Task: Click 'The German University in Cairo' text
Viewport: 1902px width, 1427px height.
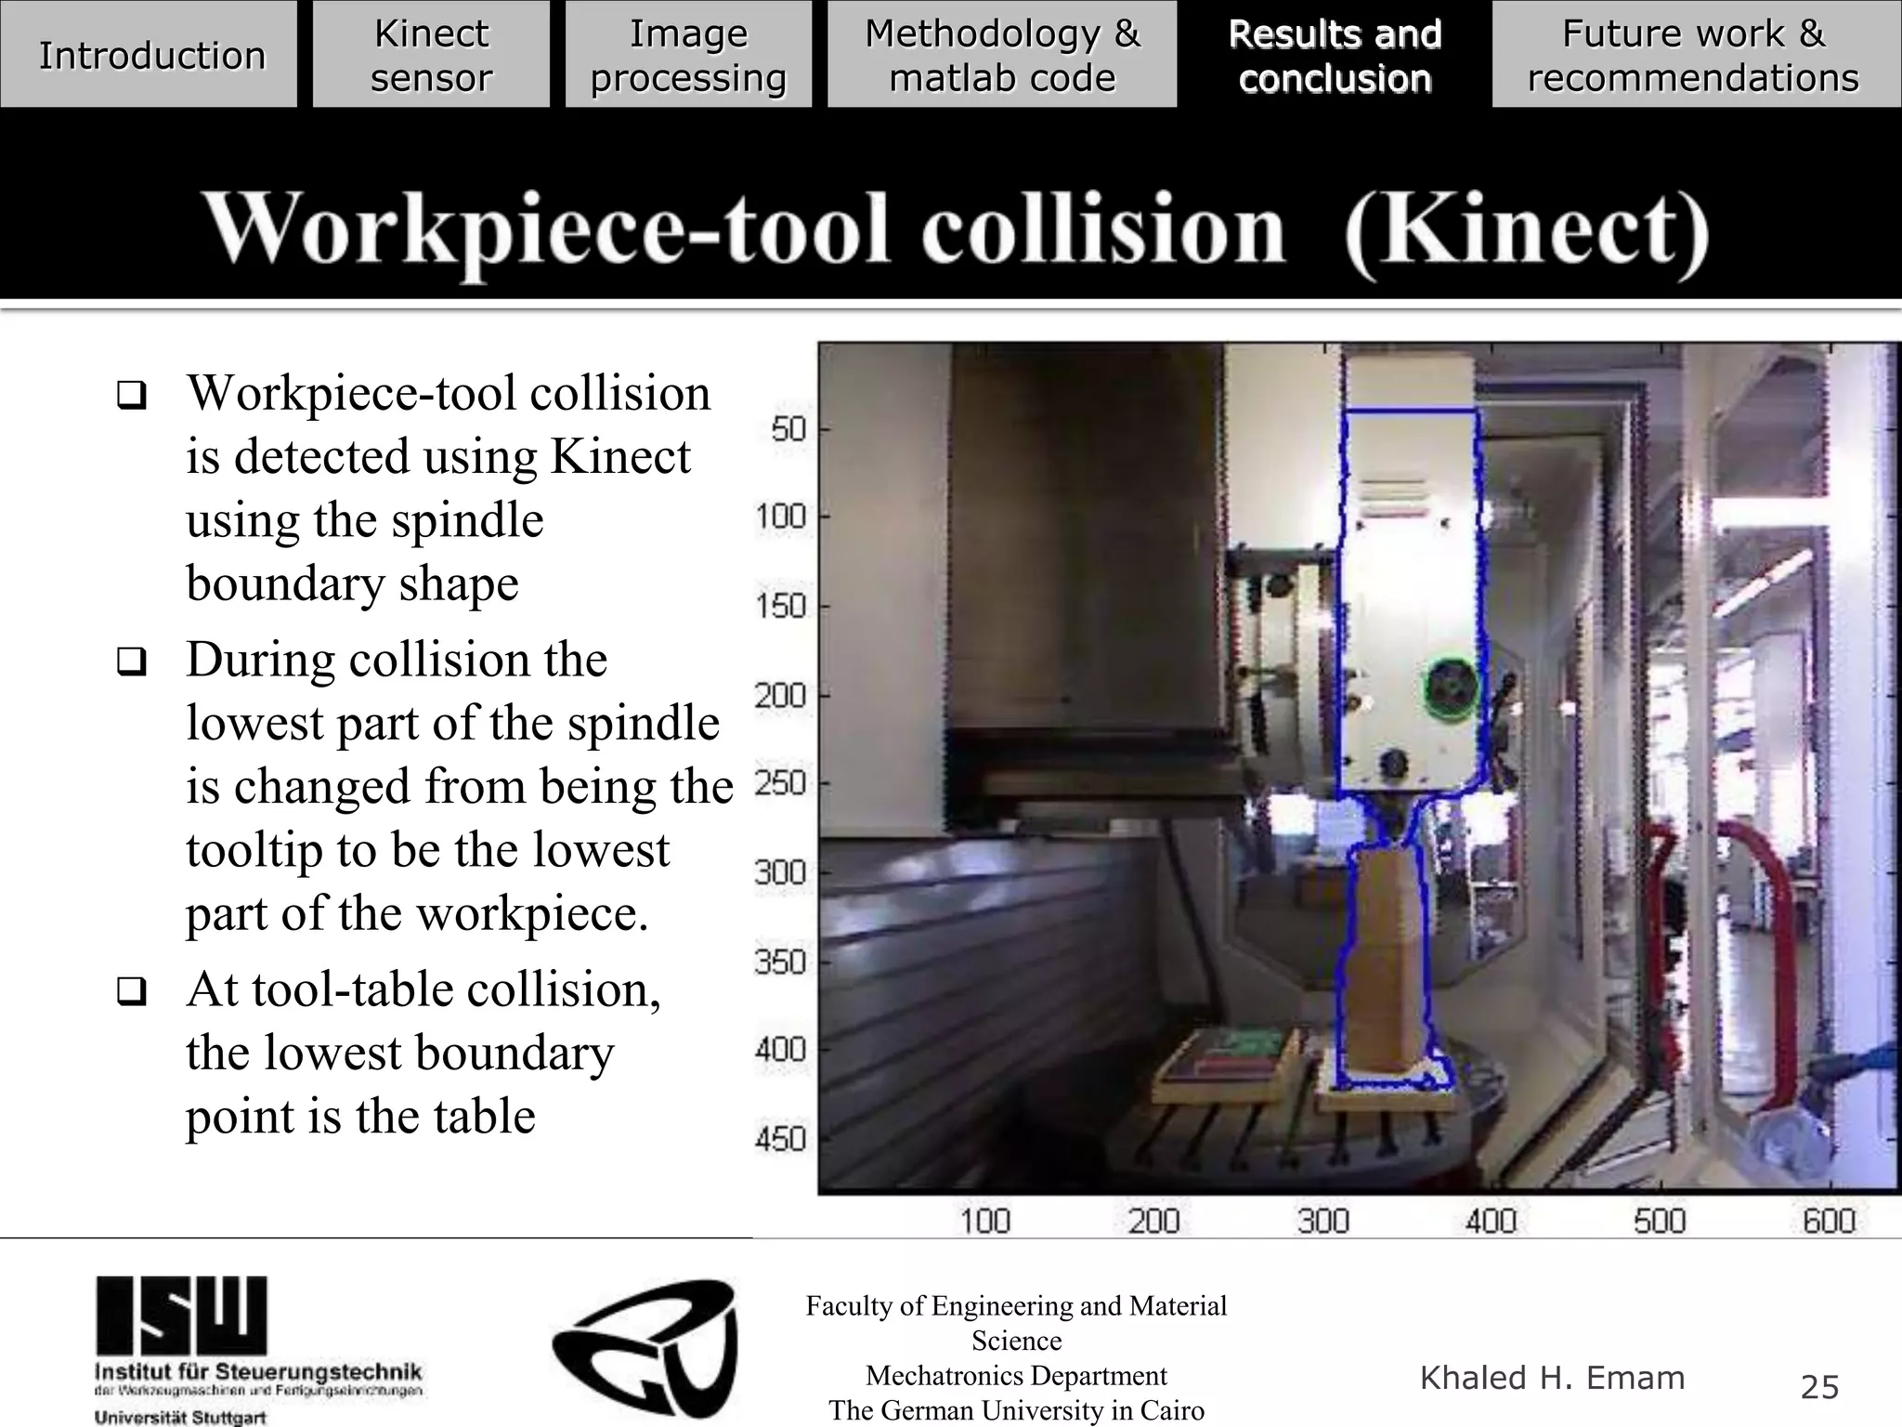Action: point(1016,1410)
